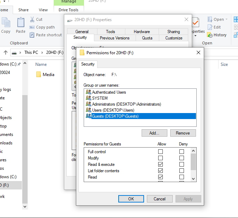Screen dimensions: 238x218
Task: Click the Paste clipboard icon
Action: [x=21, y=23]
